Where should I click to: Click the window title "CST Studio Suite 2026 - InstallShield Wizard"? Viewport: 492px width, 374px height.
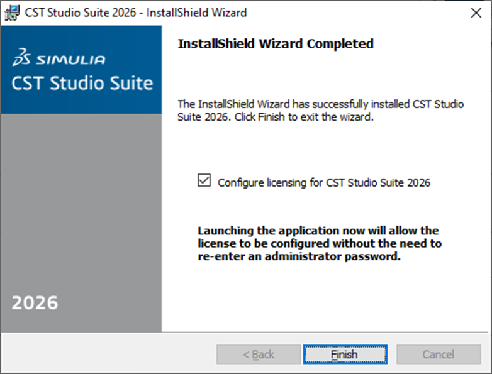coord(136,13)
